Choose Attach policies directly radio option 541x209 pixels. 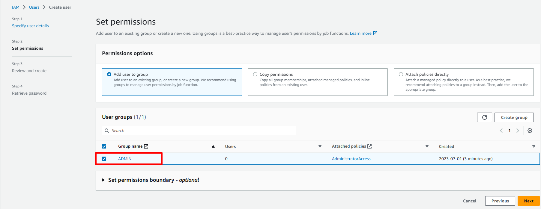(x=401, y=74)
